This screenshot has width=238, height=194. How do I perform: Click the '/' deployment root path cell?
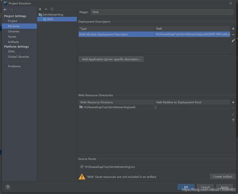click(x=192, y=107)
